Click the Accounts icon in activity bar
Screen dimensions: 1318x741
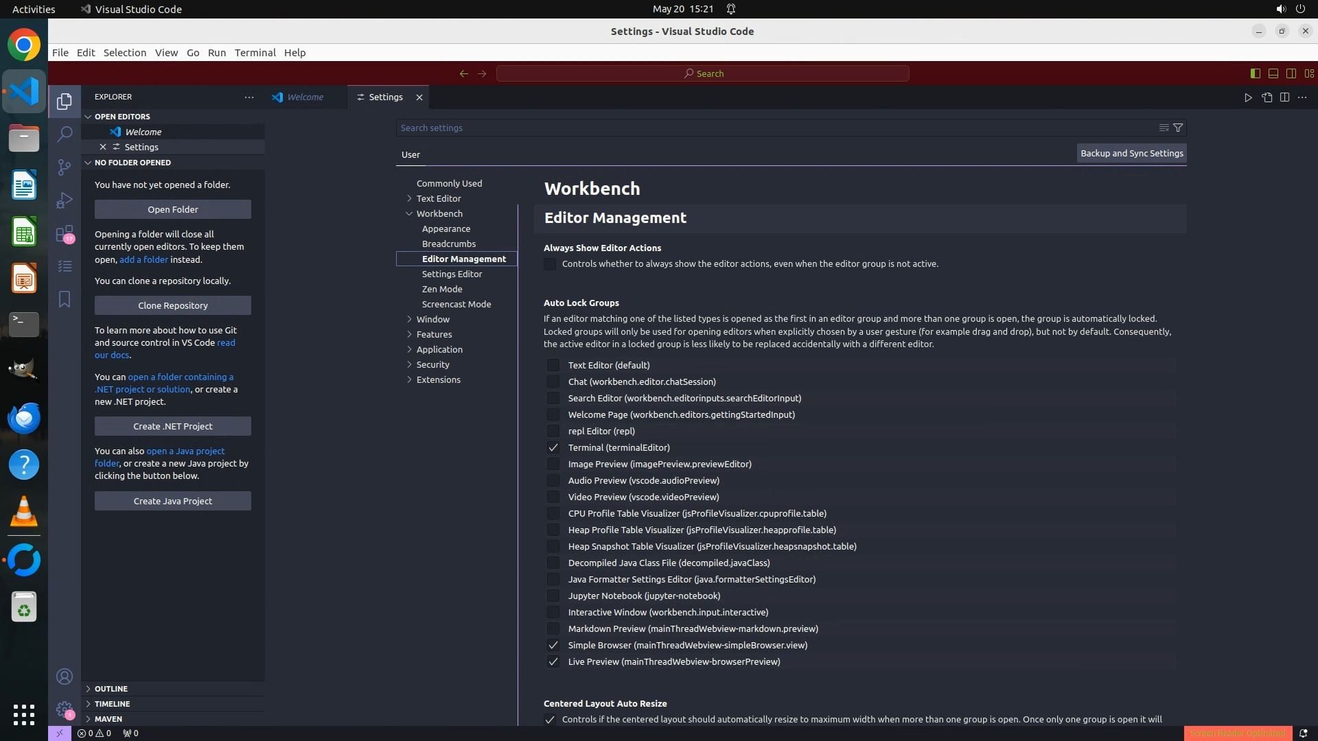[65, 677]
